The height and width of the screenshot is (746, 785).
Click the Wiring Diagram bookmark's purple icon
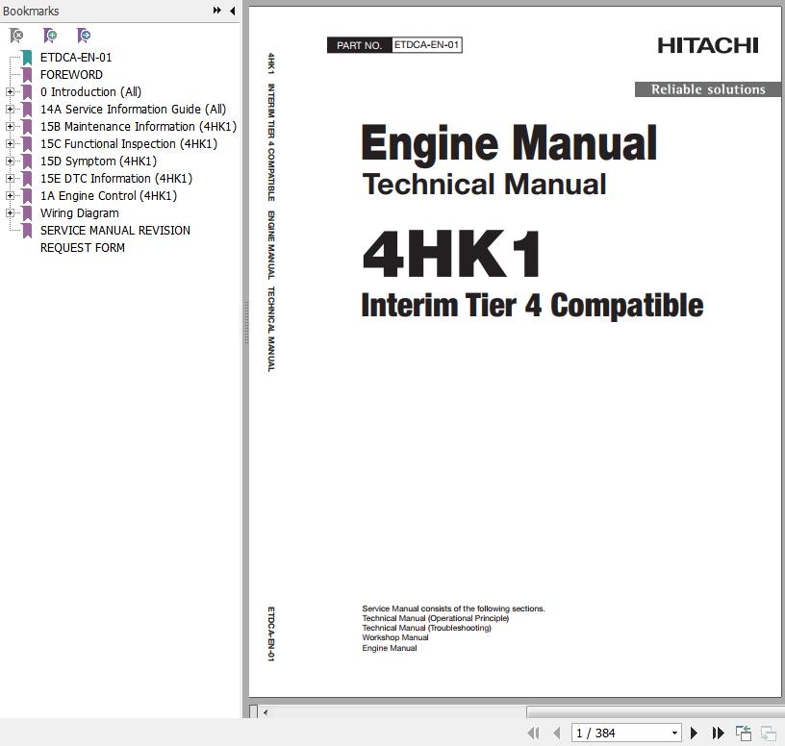click(27, 213)
